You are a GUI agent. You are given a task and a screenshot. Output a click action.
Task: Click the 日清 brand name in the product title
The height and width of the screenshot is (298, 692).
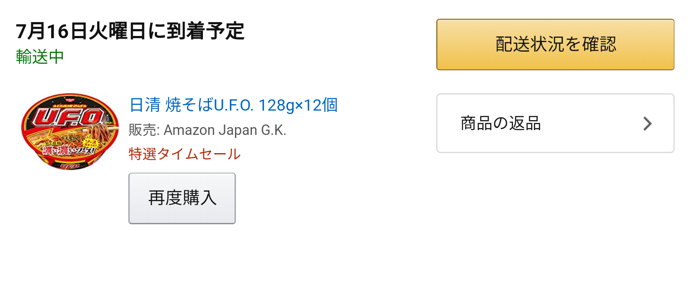[x=145, y=105]
